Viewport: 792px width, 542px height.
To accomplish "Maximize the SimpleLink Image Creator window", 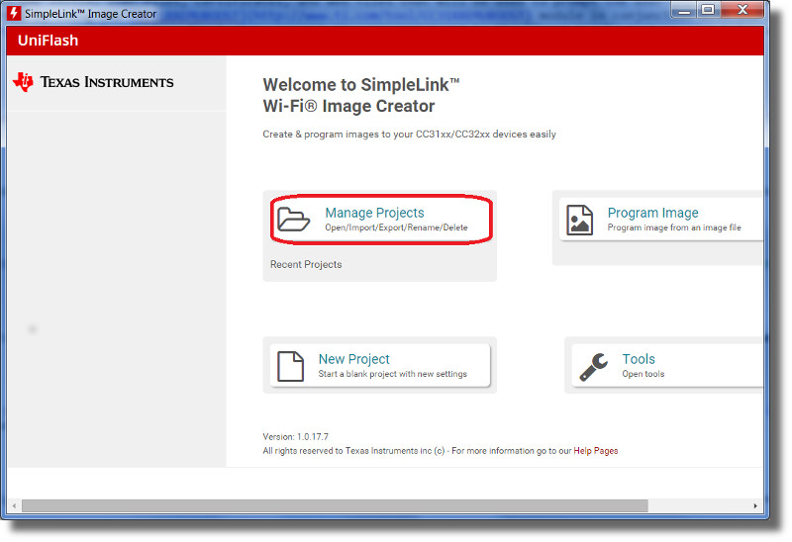I will coord(707,10).
